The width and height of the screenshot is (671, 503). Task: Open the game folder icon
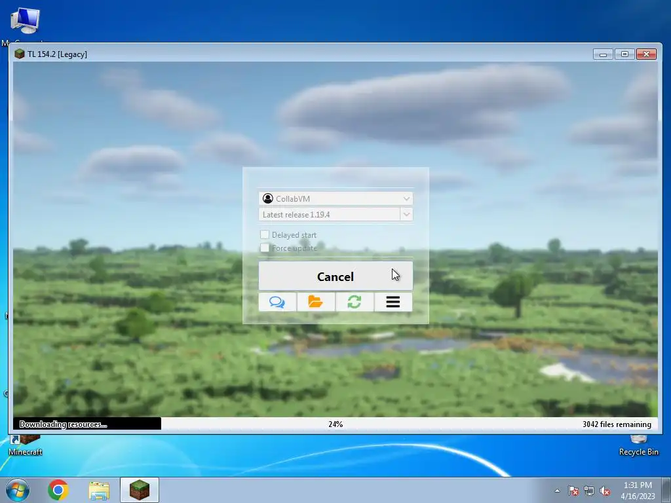(316, 302)
